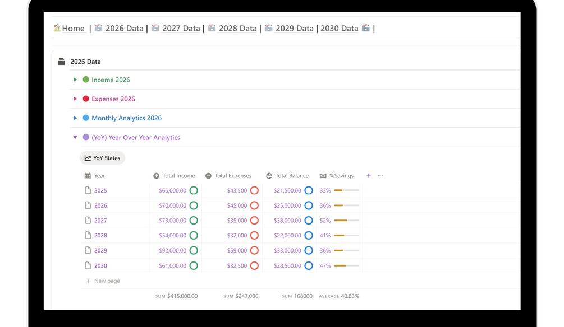Click the blue ring beside $38,000.00
Image resolution: width=564 pixels, height=327 pixels.
pyautogui.click(x=309, y=221)
